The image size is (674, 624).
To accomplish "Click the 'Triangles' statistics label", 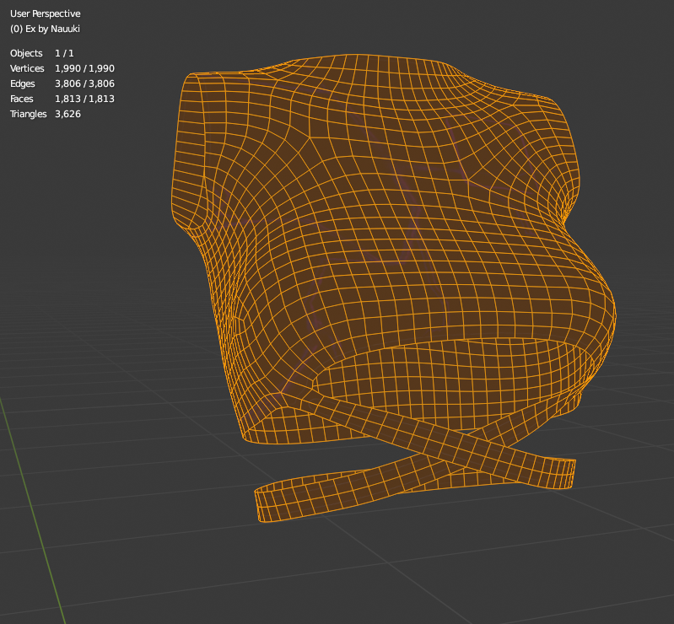I will pyautogui.click(x=29, y=114).
